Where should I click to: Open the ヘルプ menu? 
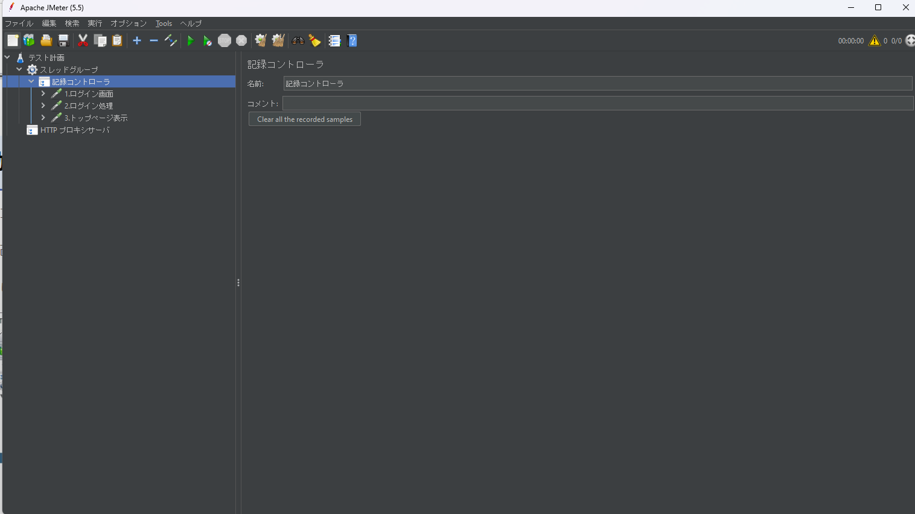tap(191, 24)
